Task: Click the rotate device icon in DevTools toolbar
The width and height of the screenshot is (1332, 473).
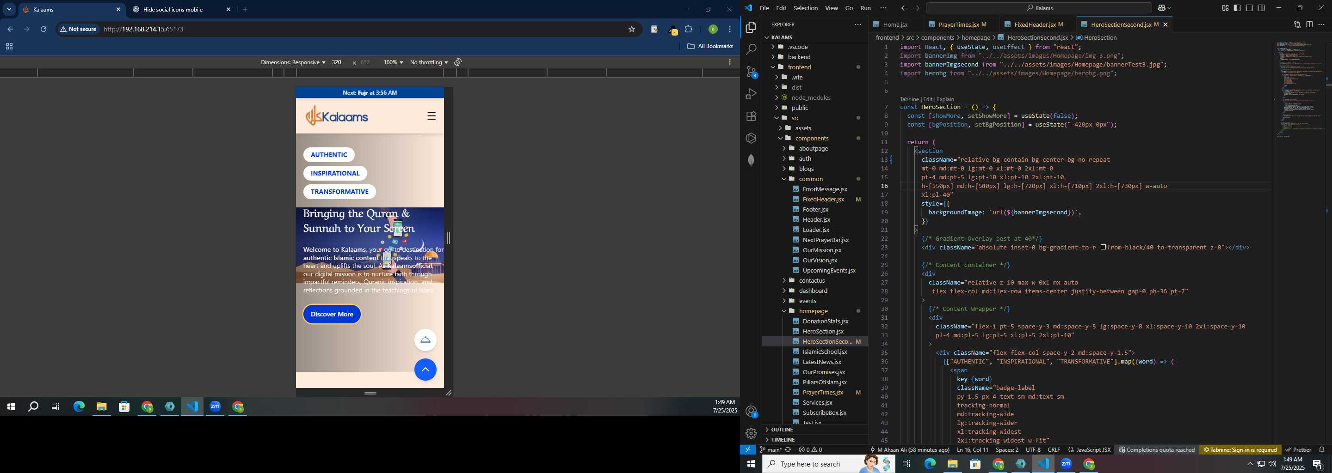Action: 457,62
